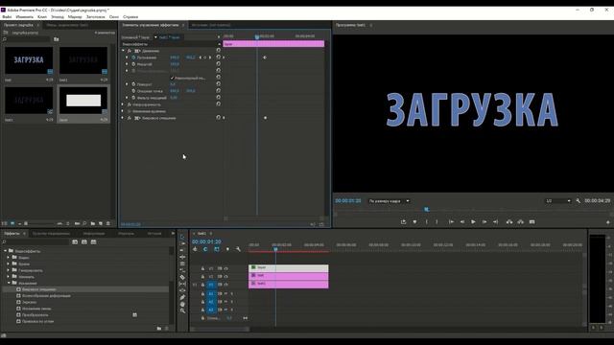614x345 pixels.
Task: Select the Hand tool
Action: click(182, 304)
